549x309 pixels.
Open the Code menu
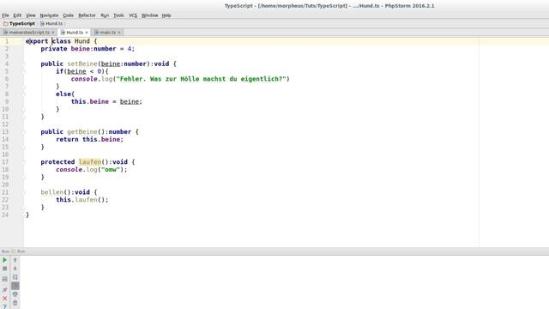click(69, 15)
